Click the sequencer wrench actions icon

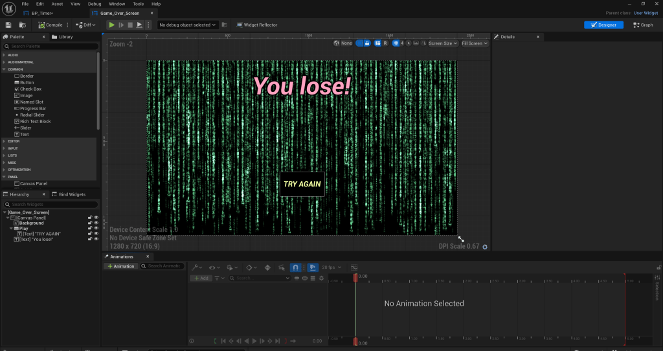pyautogui.click(x=194, y=267)
